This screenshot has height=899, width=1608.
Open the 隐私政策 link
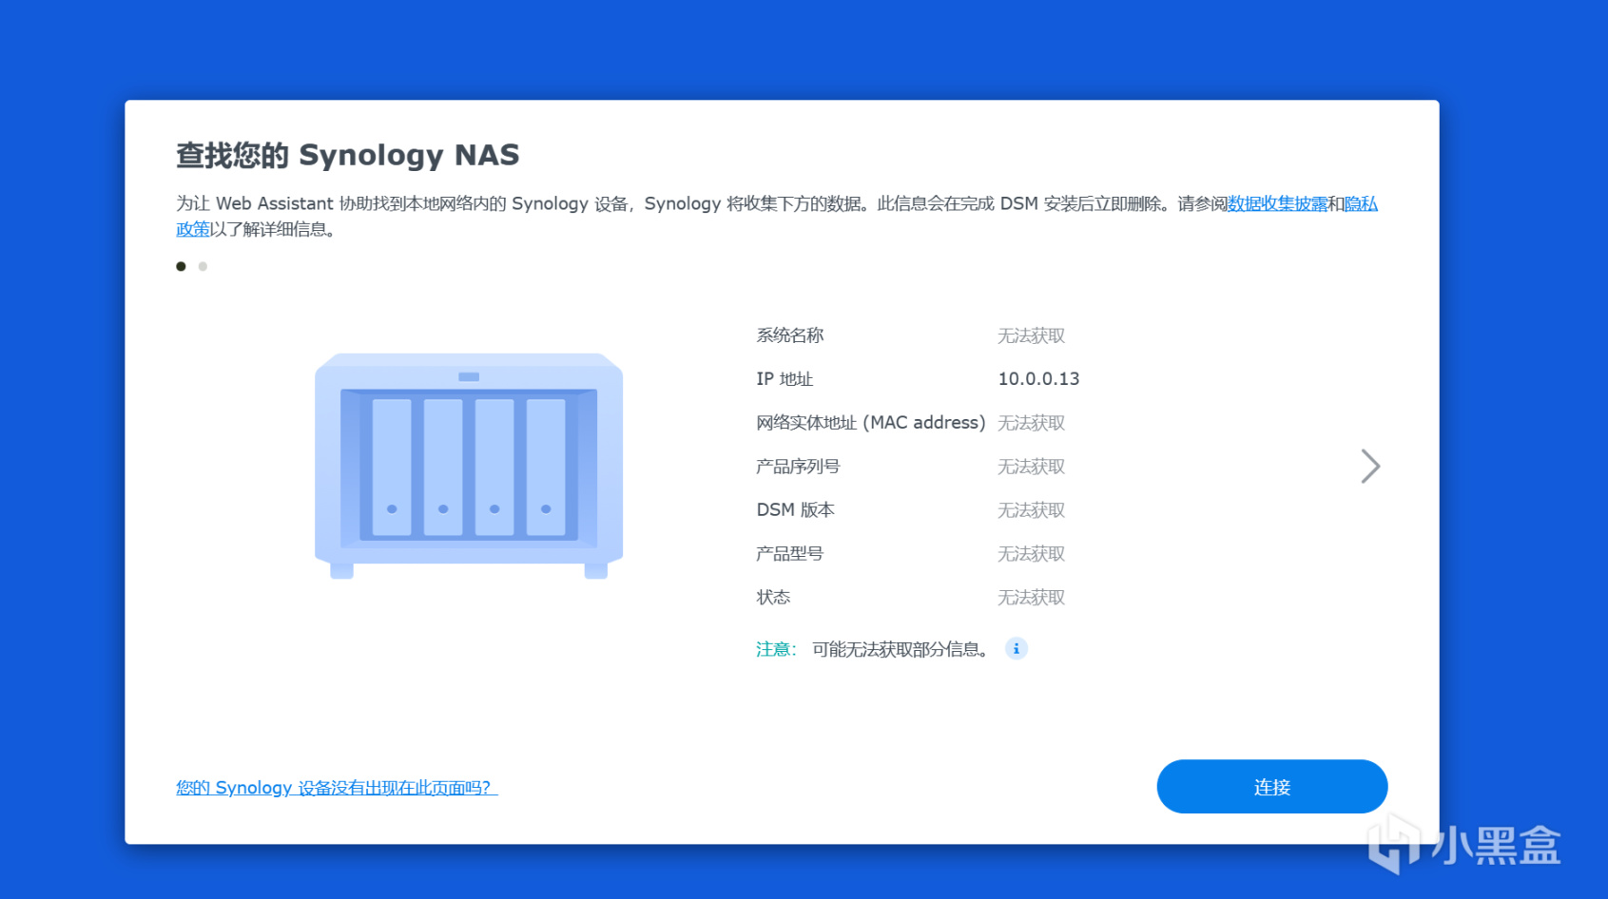coord(1361,203)
